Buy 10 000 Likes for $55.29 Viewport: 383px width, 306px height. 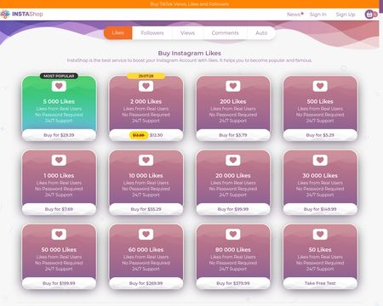coord(146,209)
